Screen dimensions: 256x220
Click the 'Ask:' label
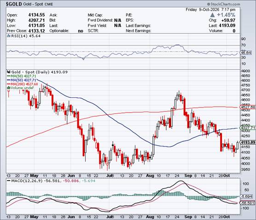pyautogui.click(x=53, y=15)
